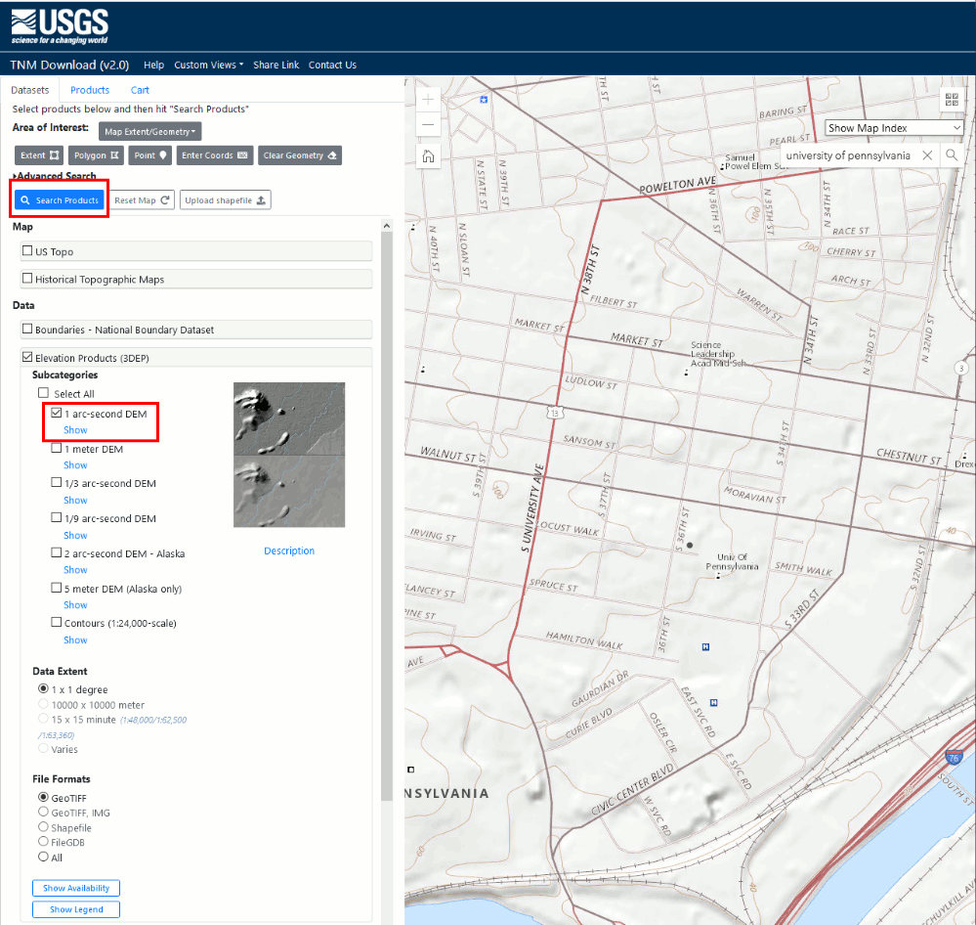Click the Search Products button
The image size is (976, 925).
click(60, 200)
